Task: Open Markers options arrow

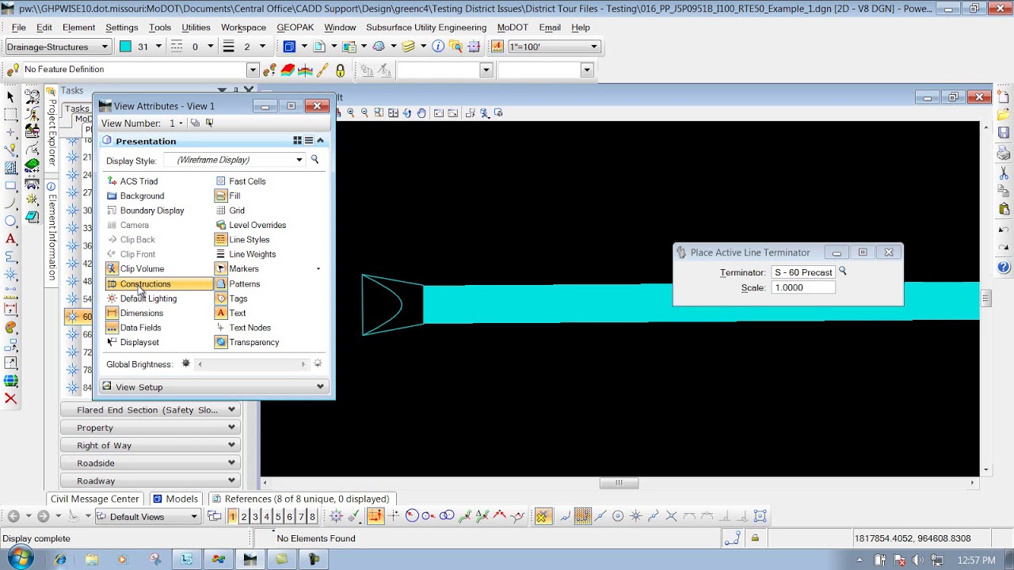Action: (x=318, y=269)
